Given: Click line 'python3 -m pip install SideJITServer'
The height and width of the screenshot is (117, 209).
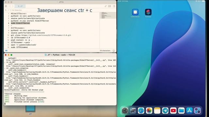Looking at the screenshot, I should tap(30, 21).
